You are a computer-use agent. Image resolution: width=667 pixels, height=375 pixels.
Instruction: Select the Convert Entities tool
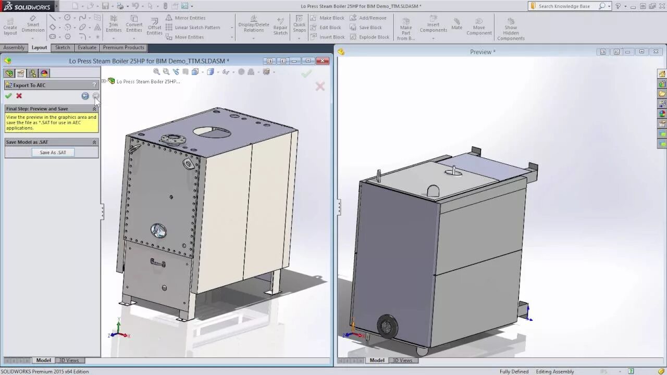coord(134,24)
